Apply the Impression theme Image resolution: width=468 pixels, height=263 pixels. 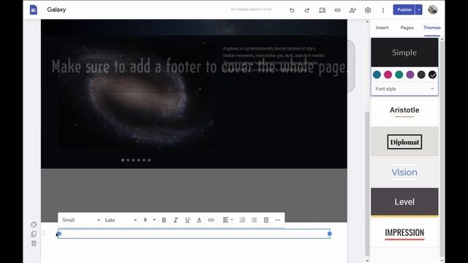tap(404, 232)
